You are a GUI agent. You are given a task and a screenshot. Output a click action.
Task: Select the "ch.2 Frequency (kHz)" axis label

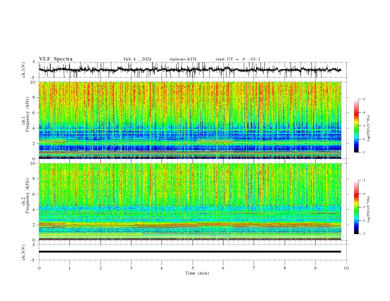tap(26, 195)
